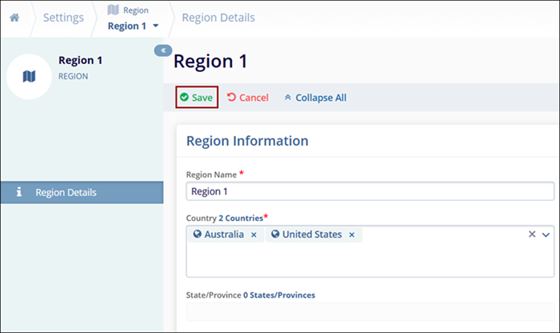Click the info icon beside Region Details
The height and width of the screenshot is (333, 560).
click(x=19, y=193)
